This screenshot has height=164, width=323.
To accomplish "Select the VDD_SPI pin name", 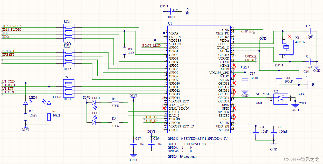I will coord(223,126).
